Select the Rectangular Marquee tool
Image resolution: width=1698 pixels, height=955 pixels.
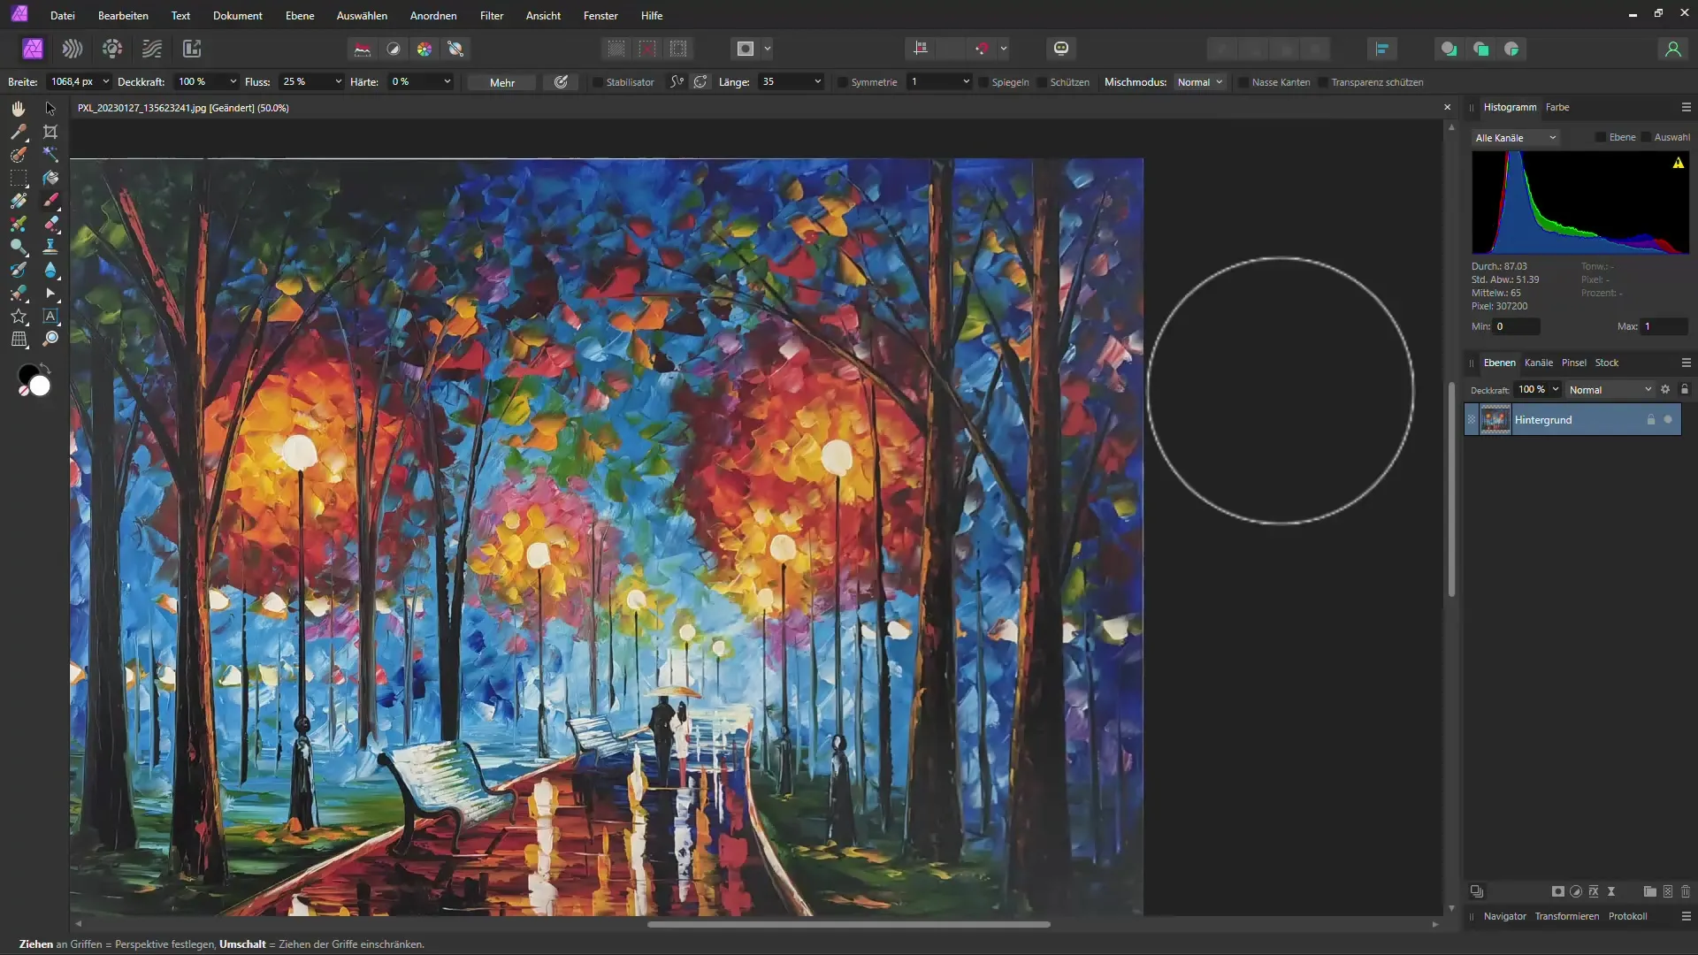(x=18, y=178)
